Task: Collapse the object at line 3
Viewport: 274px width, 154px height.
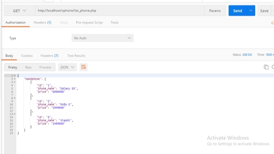Action: point(15,82)
